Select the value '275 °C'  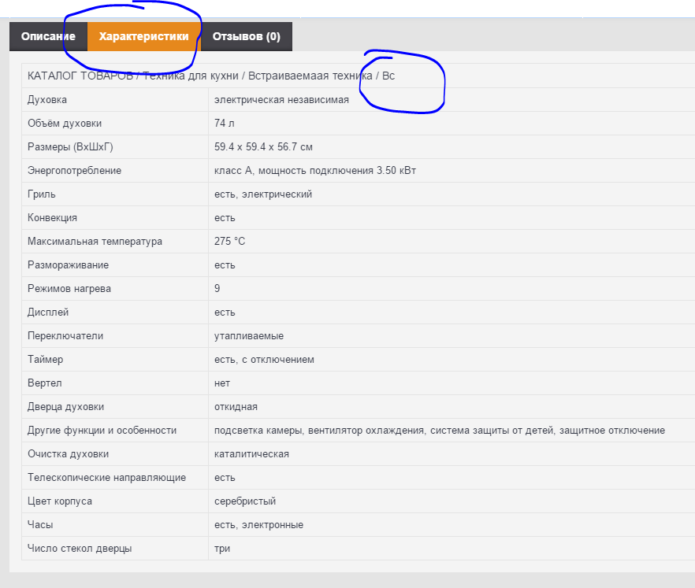tap(229, 242)
